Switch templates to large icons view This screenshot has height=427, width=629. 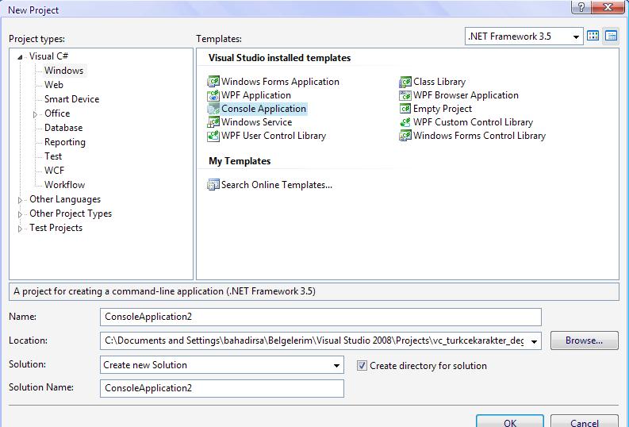pyautogui.click(x=593, y=36)
